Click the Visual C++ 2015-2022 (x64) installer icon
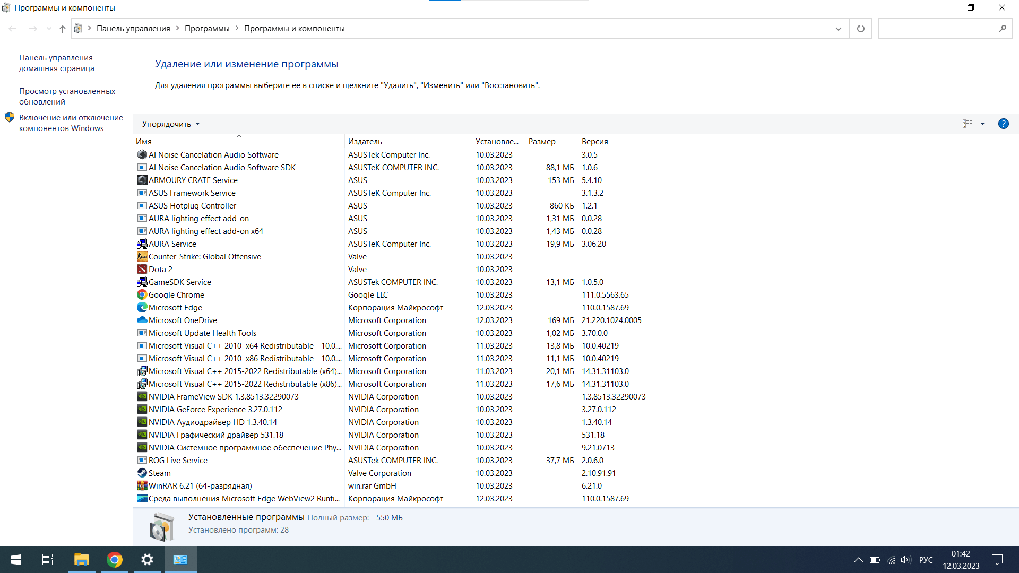Viewport: 1019px width, 573px height. tap(142, 371)
